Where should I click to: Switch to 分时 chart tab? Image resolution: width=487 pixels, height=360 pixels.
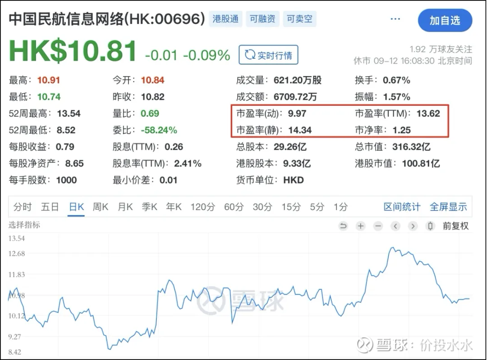click(23, 207)
